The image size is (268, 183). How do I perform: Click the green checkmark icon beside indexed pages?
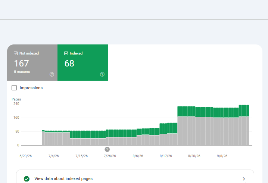pos(27,179)
